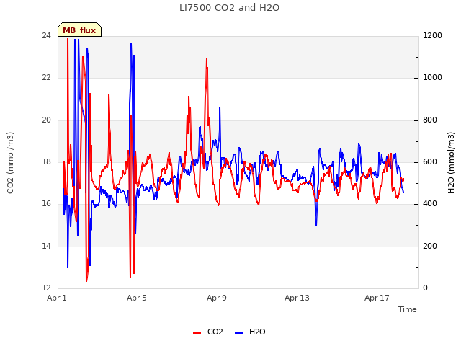
Task: Click the 14 value on CO2 axis
Action: pyautogui.click(x=46, y=246)
